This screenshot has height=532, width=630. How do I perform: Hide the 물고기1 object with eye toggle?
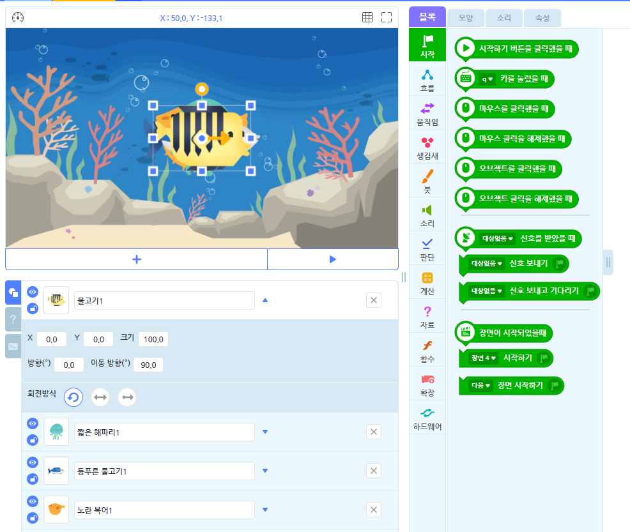click(33, 292)
